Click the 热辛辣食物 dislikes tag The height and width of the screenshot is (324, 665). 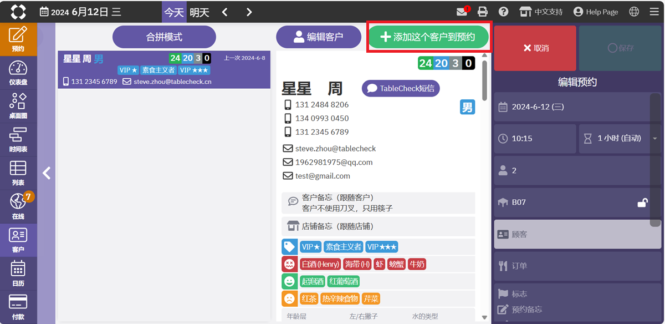(x=340, y=298)
